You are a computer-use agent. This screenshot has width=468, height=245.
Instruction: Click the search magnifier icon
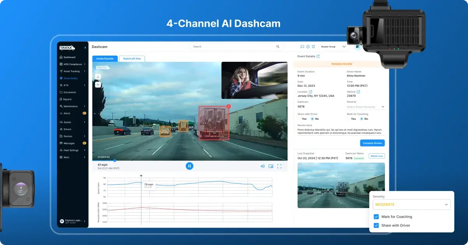[278, 47]
